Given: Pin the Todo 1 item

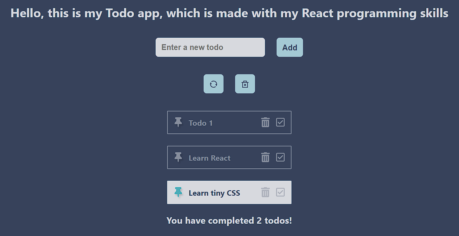Looking at the screenshot, I should point(178,122).
